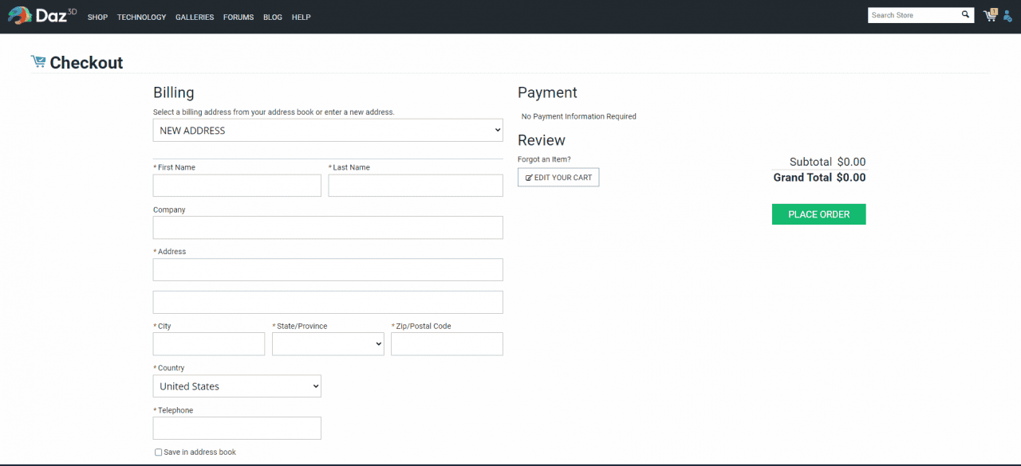Open the shopping cart icon in header
The image size is (1021, 466).
(990, 15)
